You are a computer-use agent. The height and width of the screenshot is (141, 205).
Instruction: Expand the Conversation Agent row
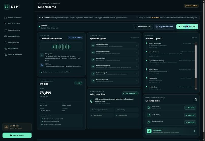pos(114,45)
